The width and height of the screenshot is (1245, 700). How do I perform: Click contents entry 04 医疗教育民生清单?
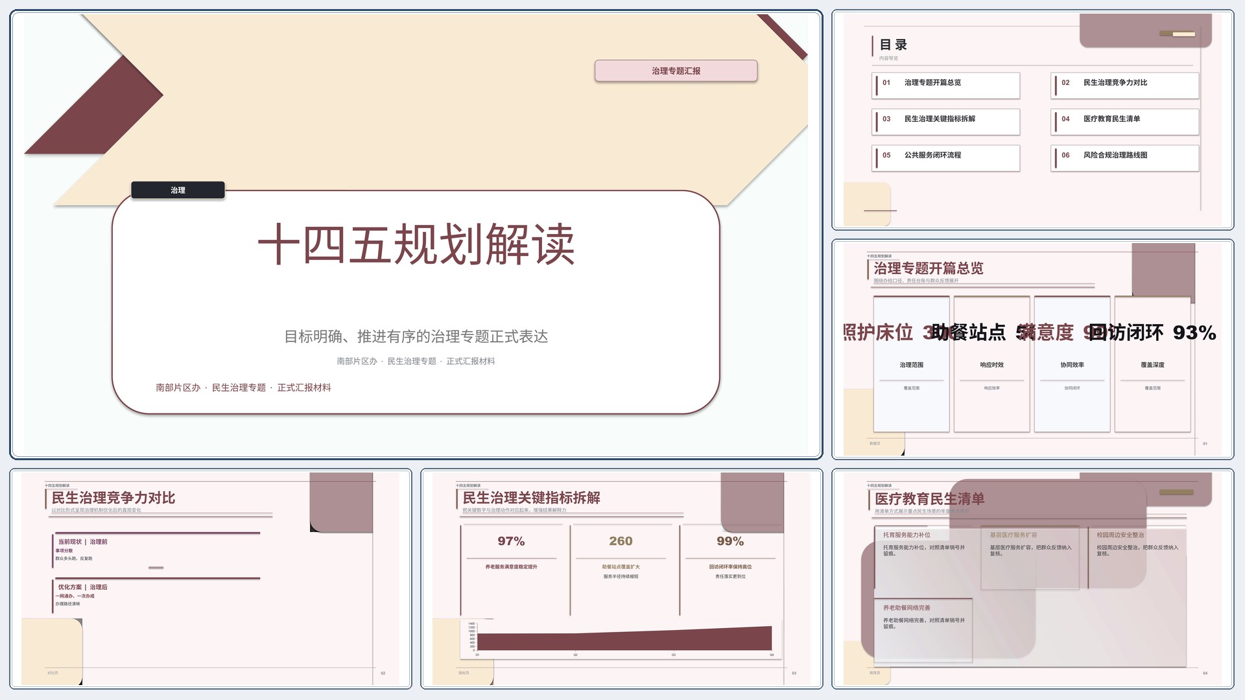(x=1125, y=121)
